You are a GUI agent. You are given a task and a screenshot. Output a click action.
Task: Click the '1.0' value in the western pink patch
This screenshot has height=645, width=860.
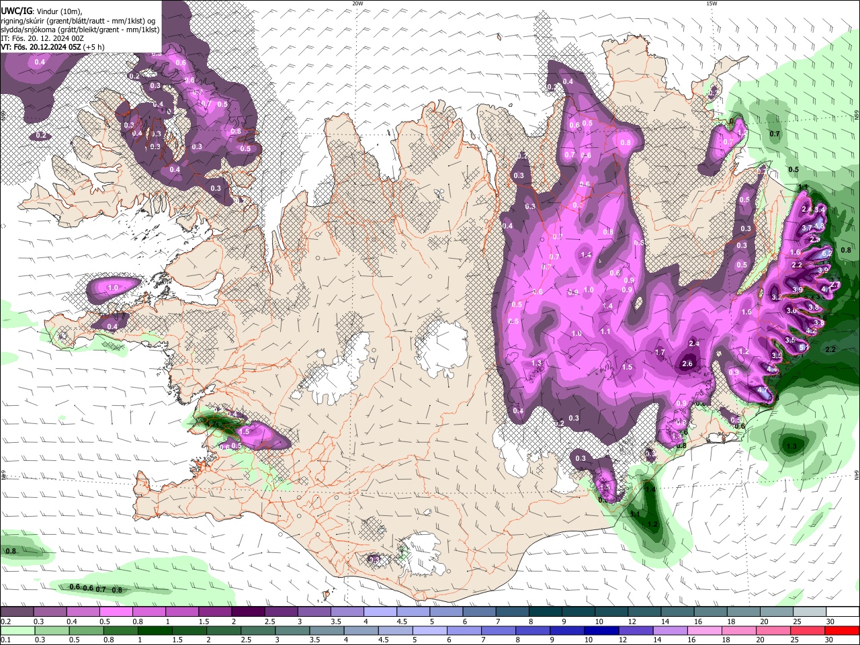click(113, 288)
